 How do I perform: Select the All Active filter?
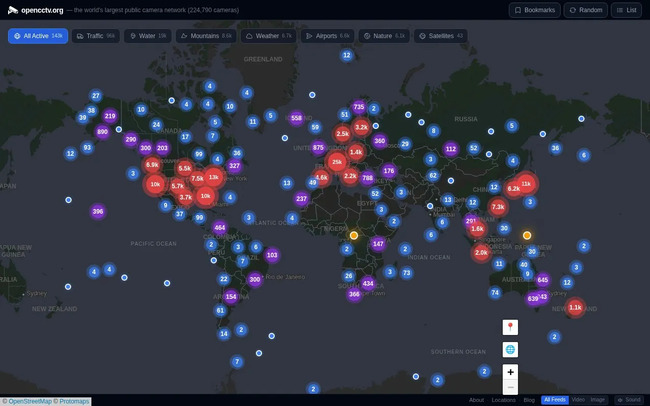38,36
